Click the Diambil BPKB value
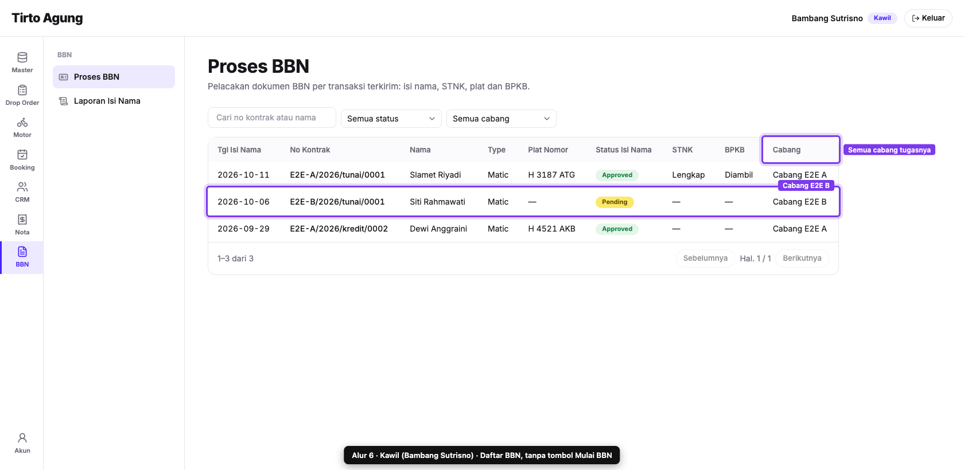The width and height of the screenshot is (964, 470). 738,175
